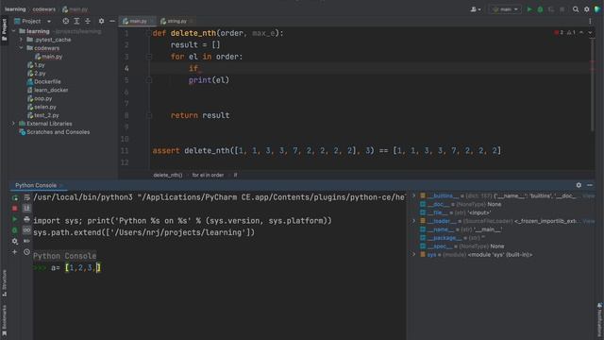
Task: Expand the __builtins__ variable
Action: [414, 195]
